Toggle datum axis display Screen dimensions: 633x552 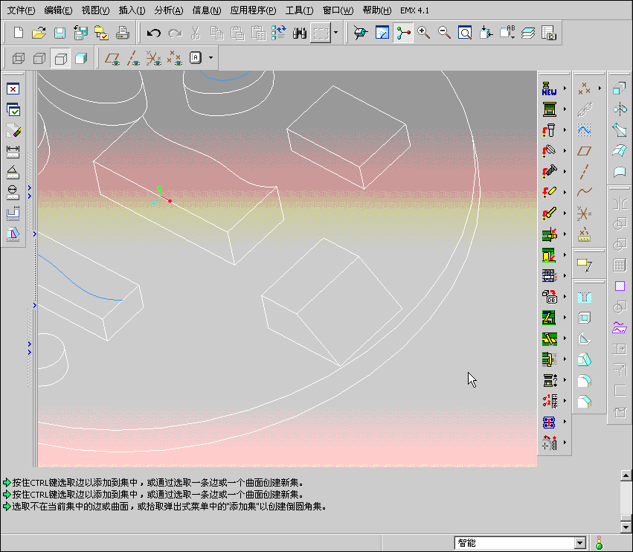(x=133, y=58)
